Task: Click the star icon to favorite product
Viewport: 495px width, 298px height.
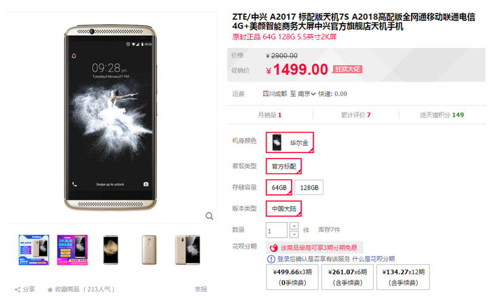Action: [x=50, y=289]
